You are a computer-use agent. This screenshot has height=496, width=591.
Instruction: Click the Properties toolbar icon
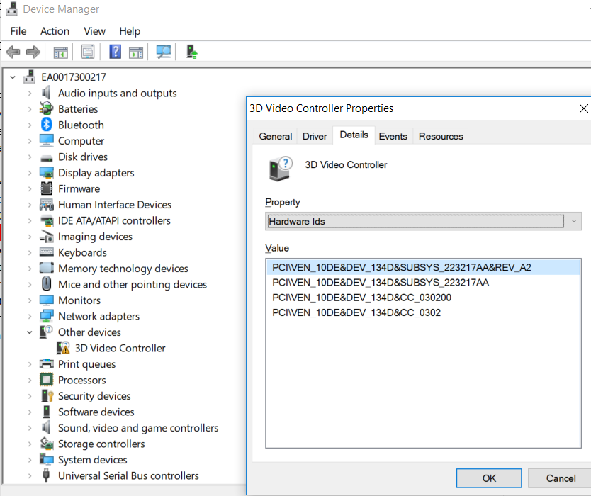tap(88, 52)
